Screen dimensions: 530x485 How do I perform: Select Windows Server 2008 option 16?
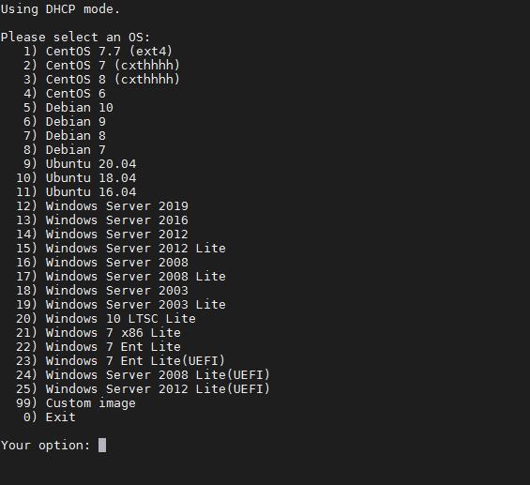102,263
